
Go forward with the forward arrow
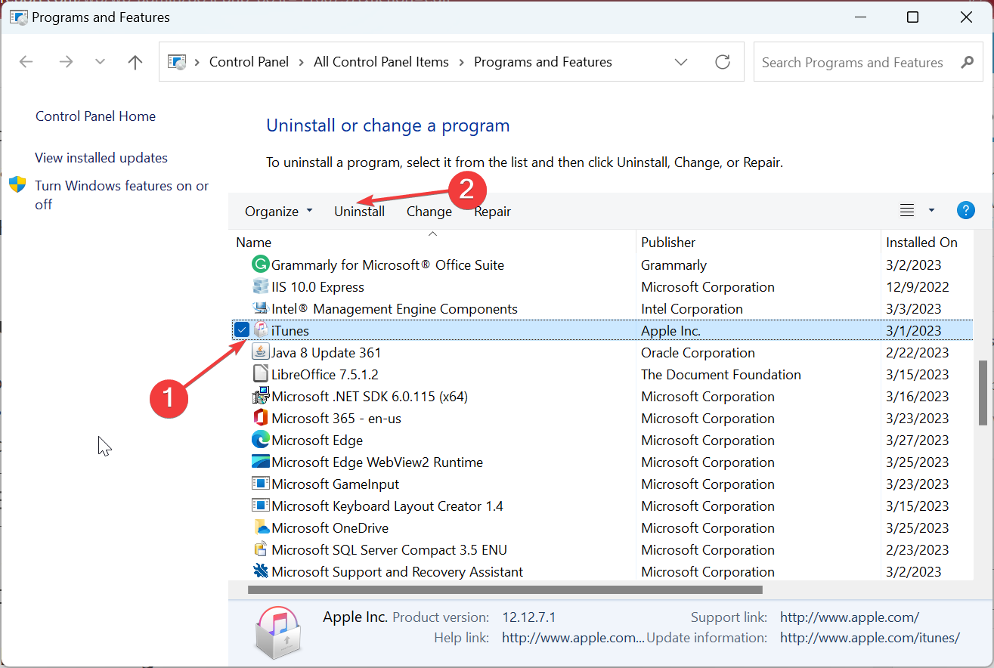(x=67, y=62)
